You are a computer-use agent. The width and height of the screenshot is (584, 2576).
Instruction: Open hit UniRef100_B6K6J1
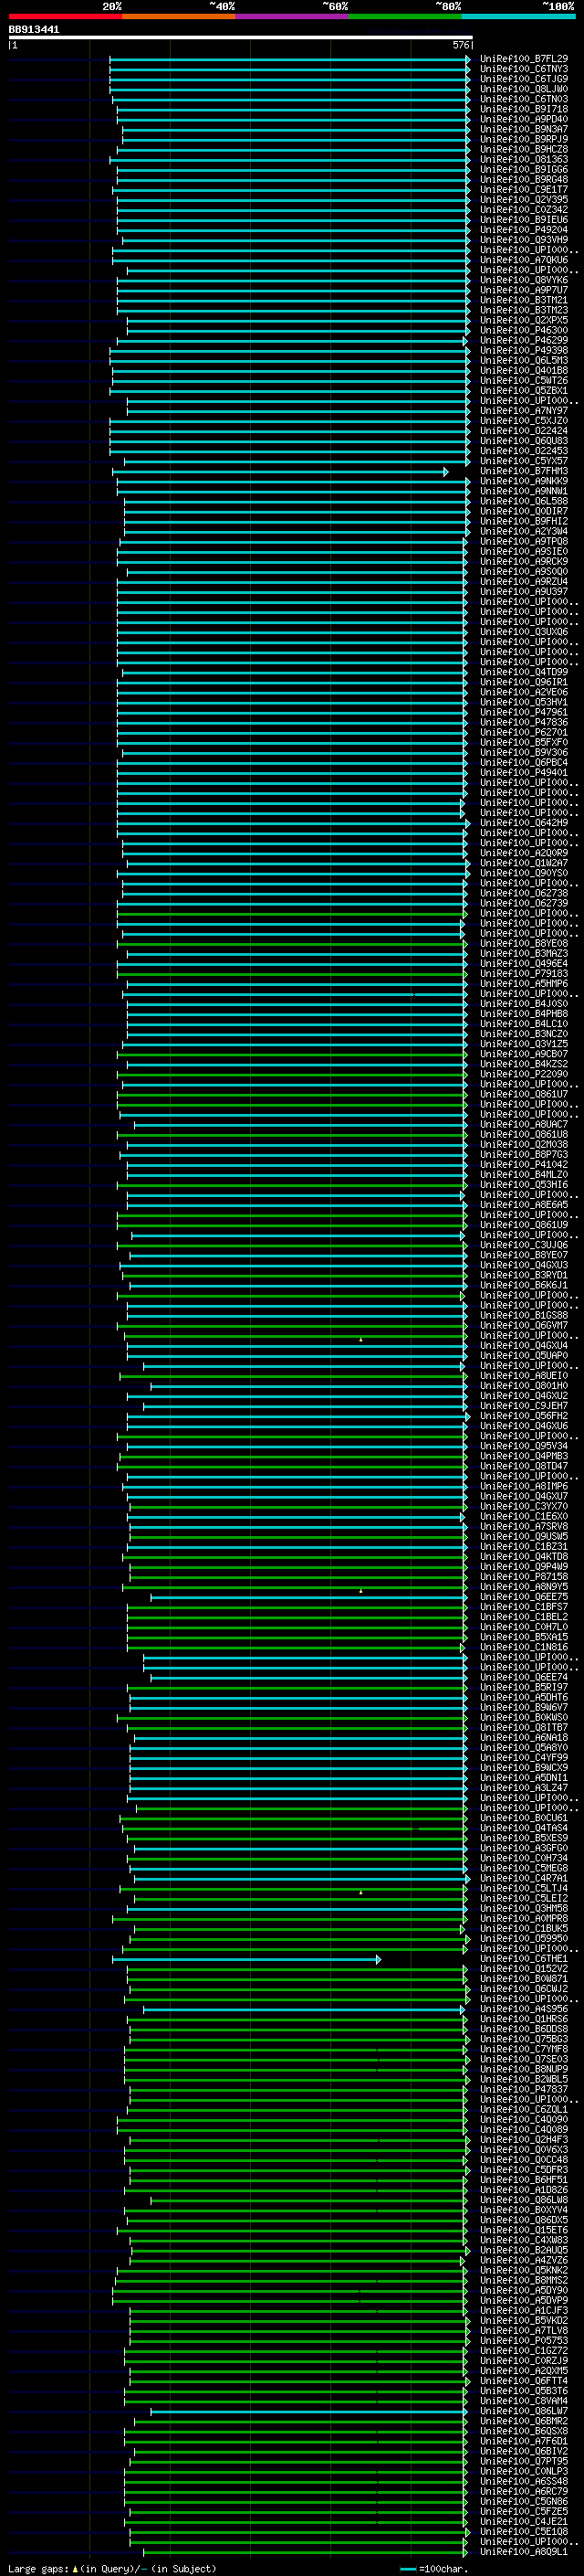pos(524,1285)
